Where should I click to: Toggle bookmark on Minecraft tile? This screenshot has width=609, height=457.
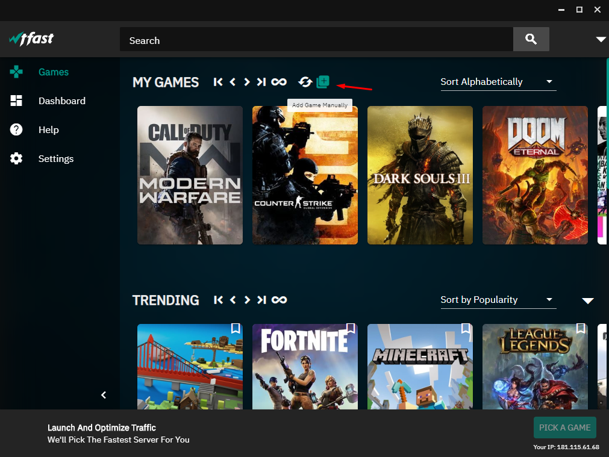pyautogui.click(x=466, y=328)
